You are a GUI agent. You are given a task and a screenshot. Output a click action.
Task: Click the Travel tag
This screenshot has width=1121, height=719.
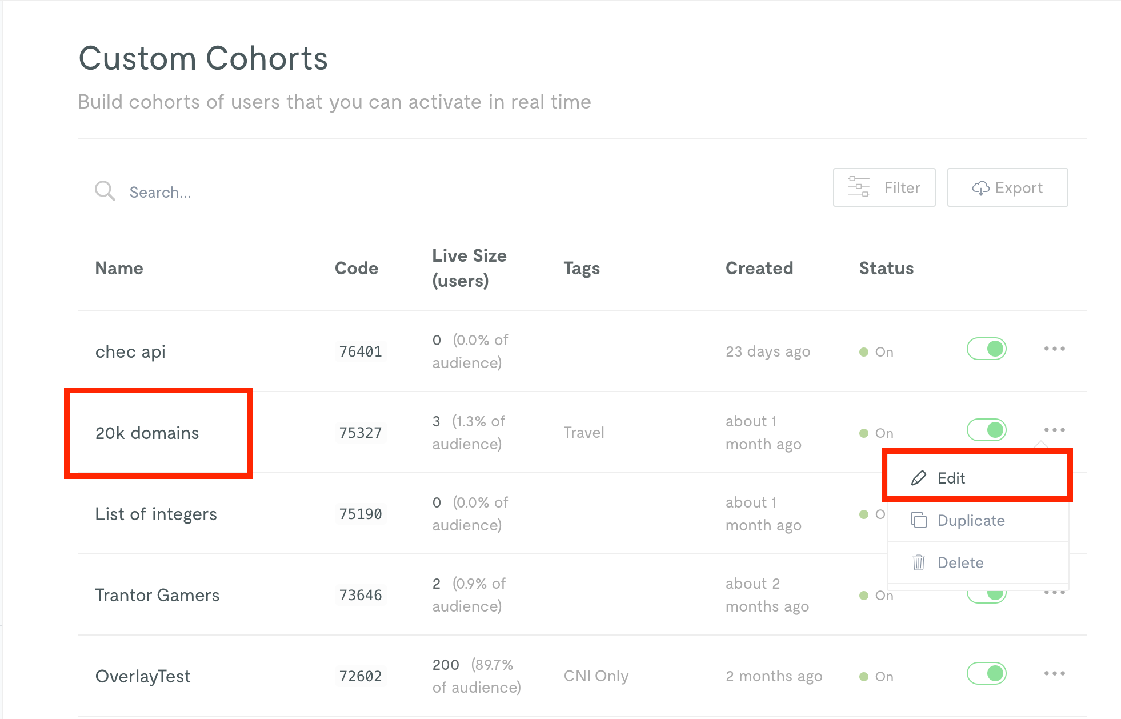coord(584,433)
